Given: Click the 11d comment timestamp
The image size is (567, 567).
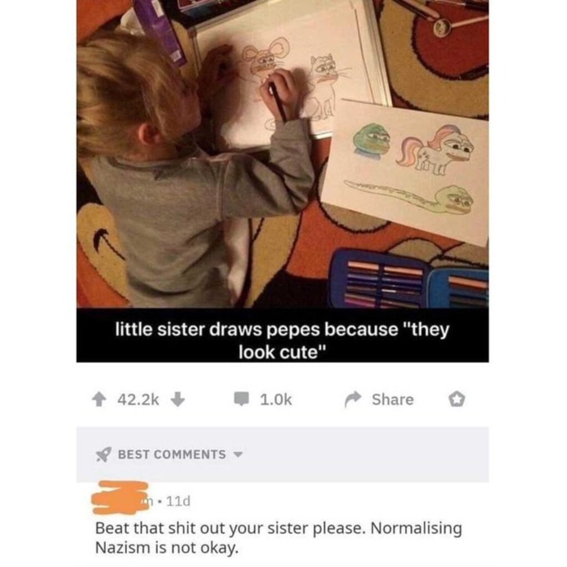Looking at the screenshot, I should 178,501.
